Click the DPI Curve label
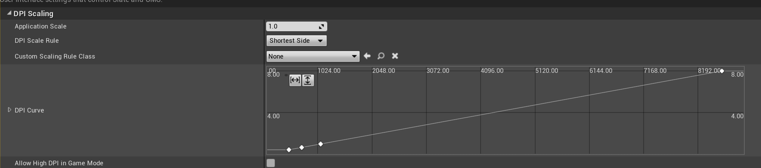The width and height of the screenshot is (761, 168). coord(29,111)
